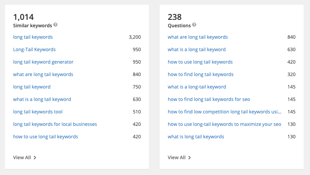
Task: Click 'how to use long tail keywords' in Similar keywords
Action: [45, 137]
